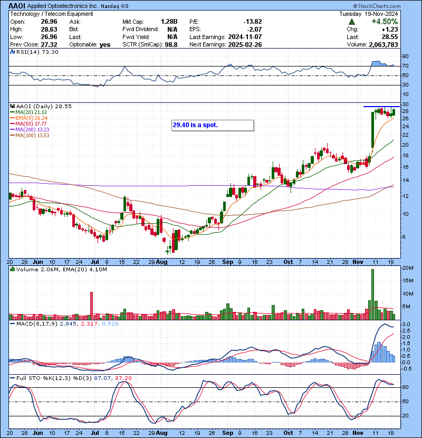
Task: Click the Mkt Cap 1.28B value
Action: (169, 22)
